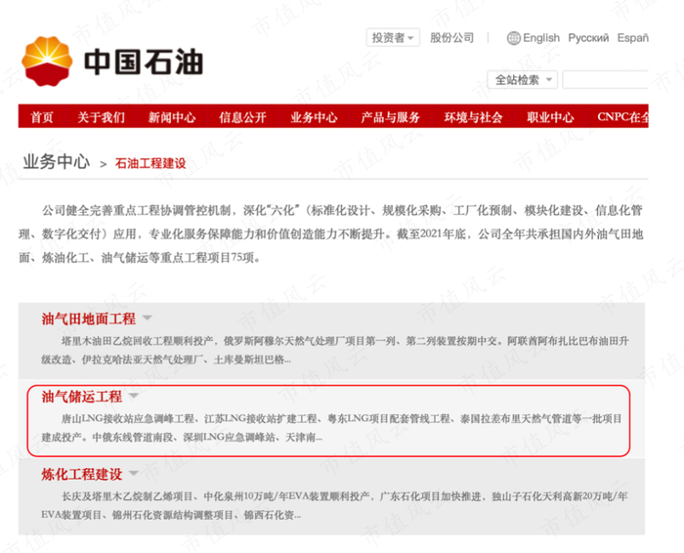Expand the 油气田地面工程 section arrow
This screenshot has width=684, height=553.
click(x=147, y=318)
